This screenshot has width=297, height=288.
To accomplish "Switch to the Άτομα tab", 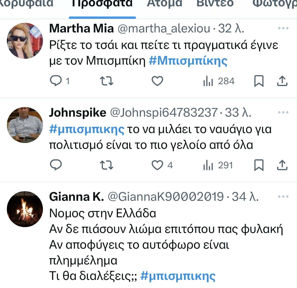I will click(164, 4).
